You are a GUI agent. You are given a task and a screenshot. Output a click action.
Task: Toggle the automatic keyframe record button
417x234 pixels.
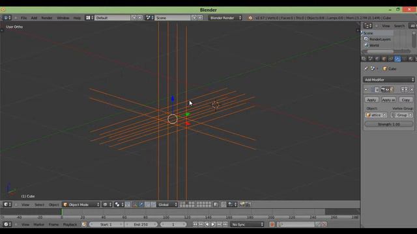pos(272,224)
